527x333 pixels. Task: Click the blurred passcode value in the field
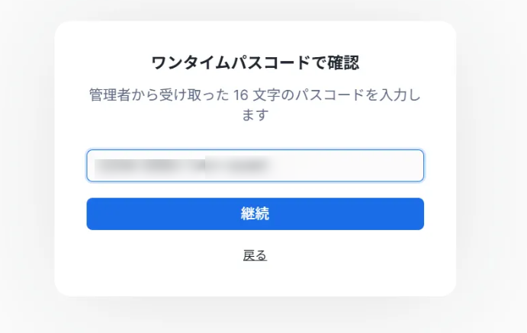click(183, 165)
